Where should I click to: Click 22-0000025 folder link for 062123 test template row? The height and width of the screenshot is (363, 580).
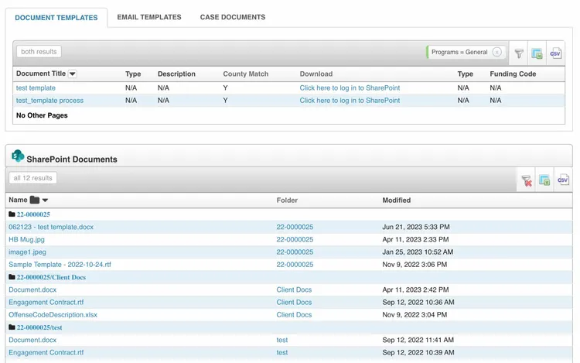295,228
